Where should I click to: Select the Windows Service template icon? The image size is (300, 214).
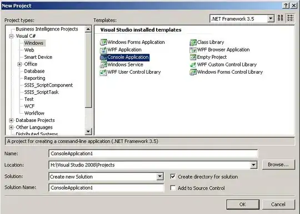click(103, 65)
